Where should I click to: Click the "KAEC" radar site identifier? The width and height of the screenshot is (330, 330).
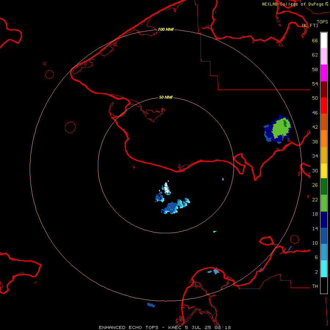[175, 327]
